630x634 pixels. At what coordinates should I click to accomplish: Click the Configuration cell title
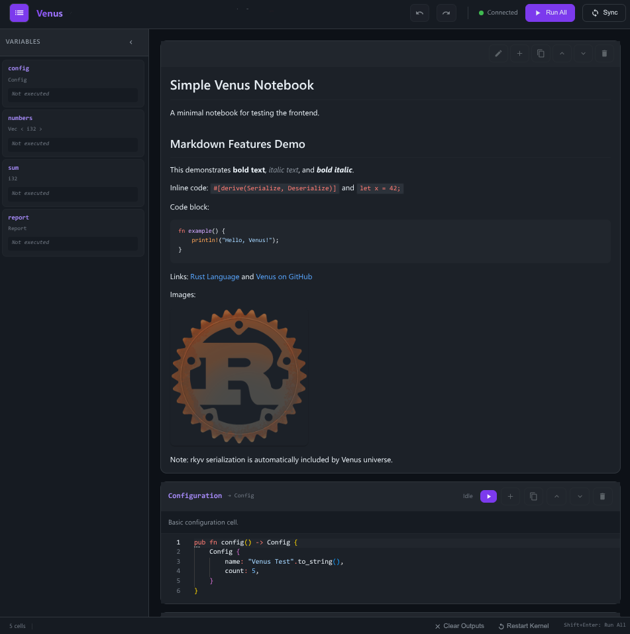pyautogui.click(x=195, y=495)
